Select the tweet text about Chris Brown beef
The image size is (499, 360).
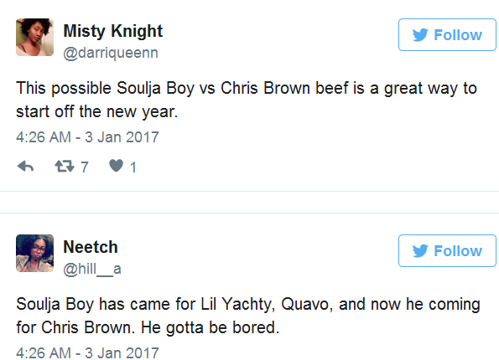click(x=247, y=100)
